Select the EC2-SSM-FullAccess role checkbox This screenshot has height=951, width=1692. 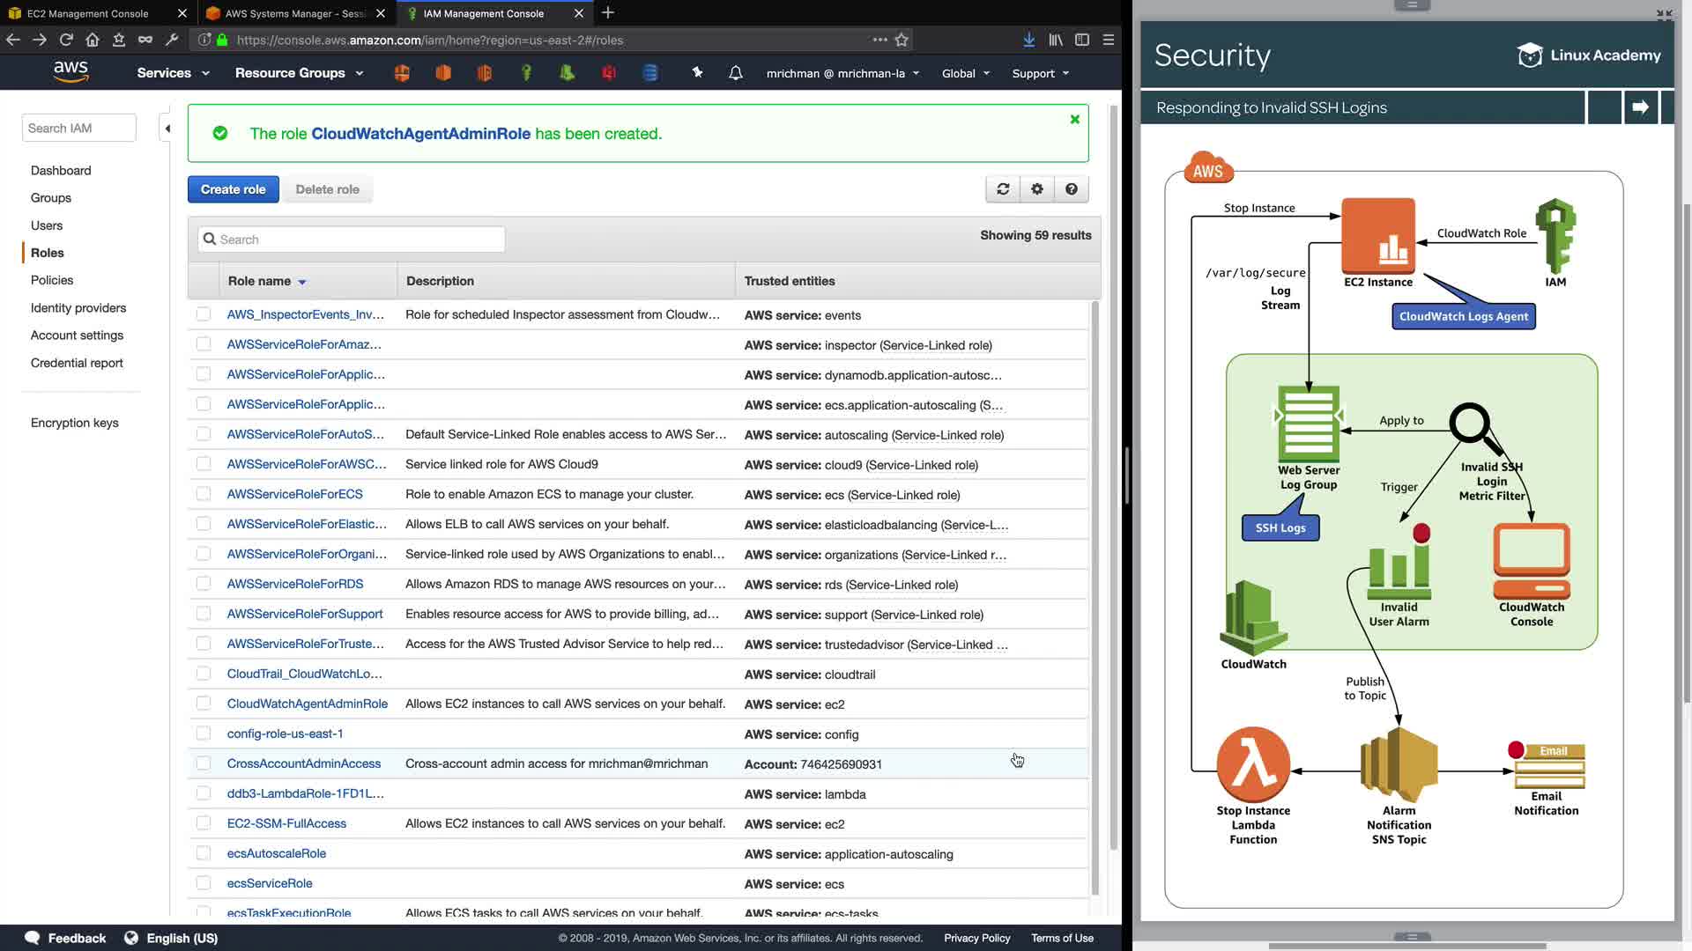coord(204,823)
